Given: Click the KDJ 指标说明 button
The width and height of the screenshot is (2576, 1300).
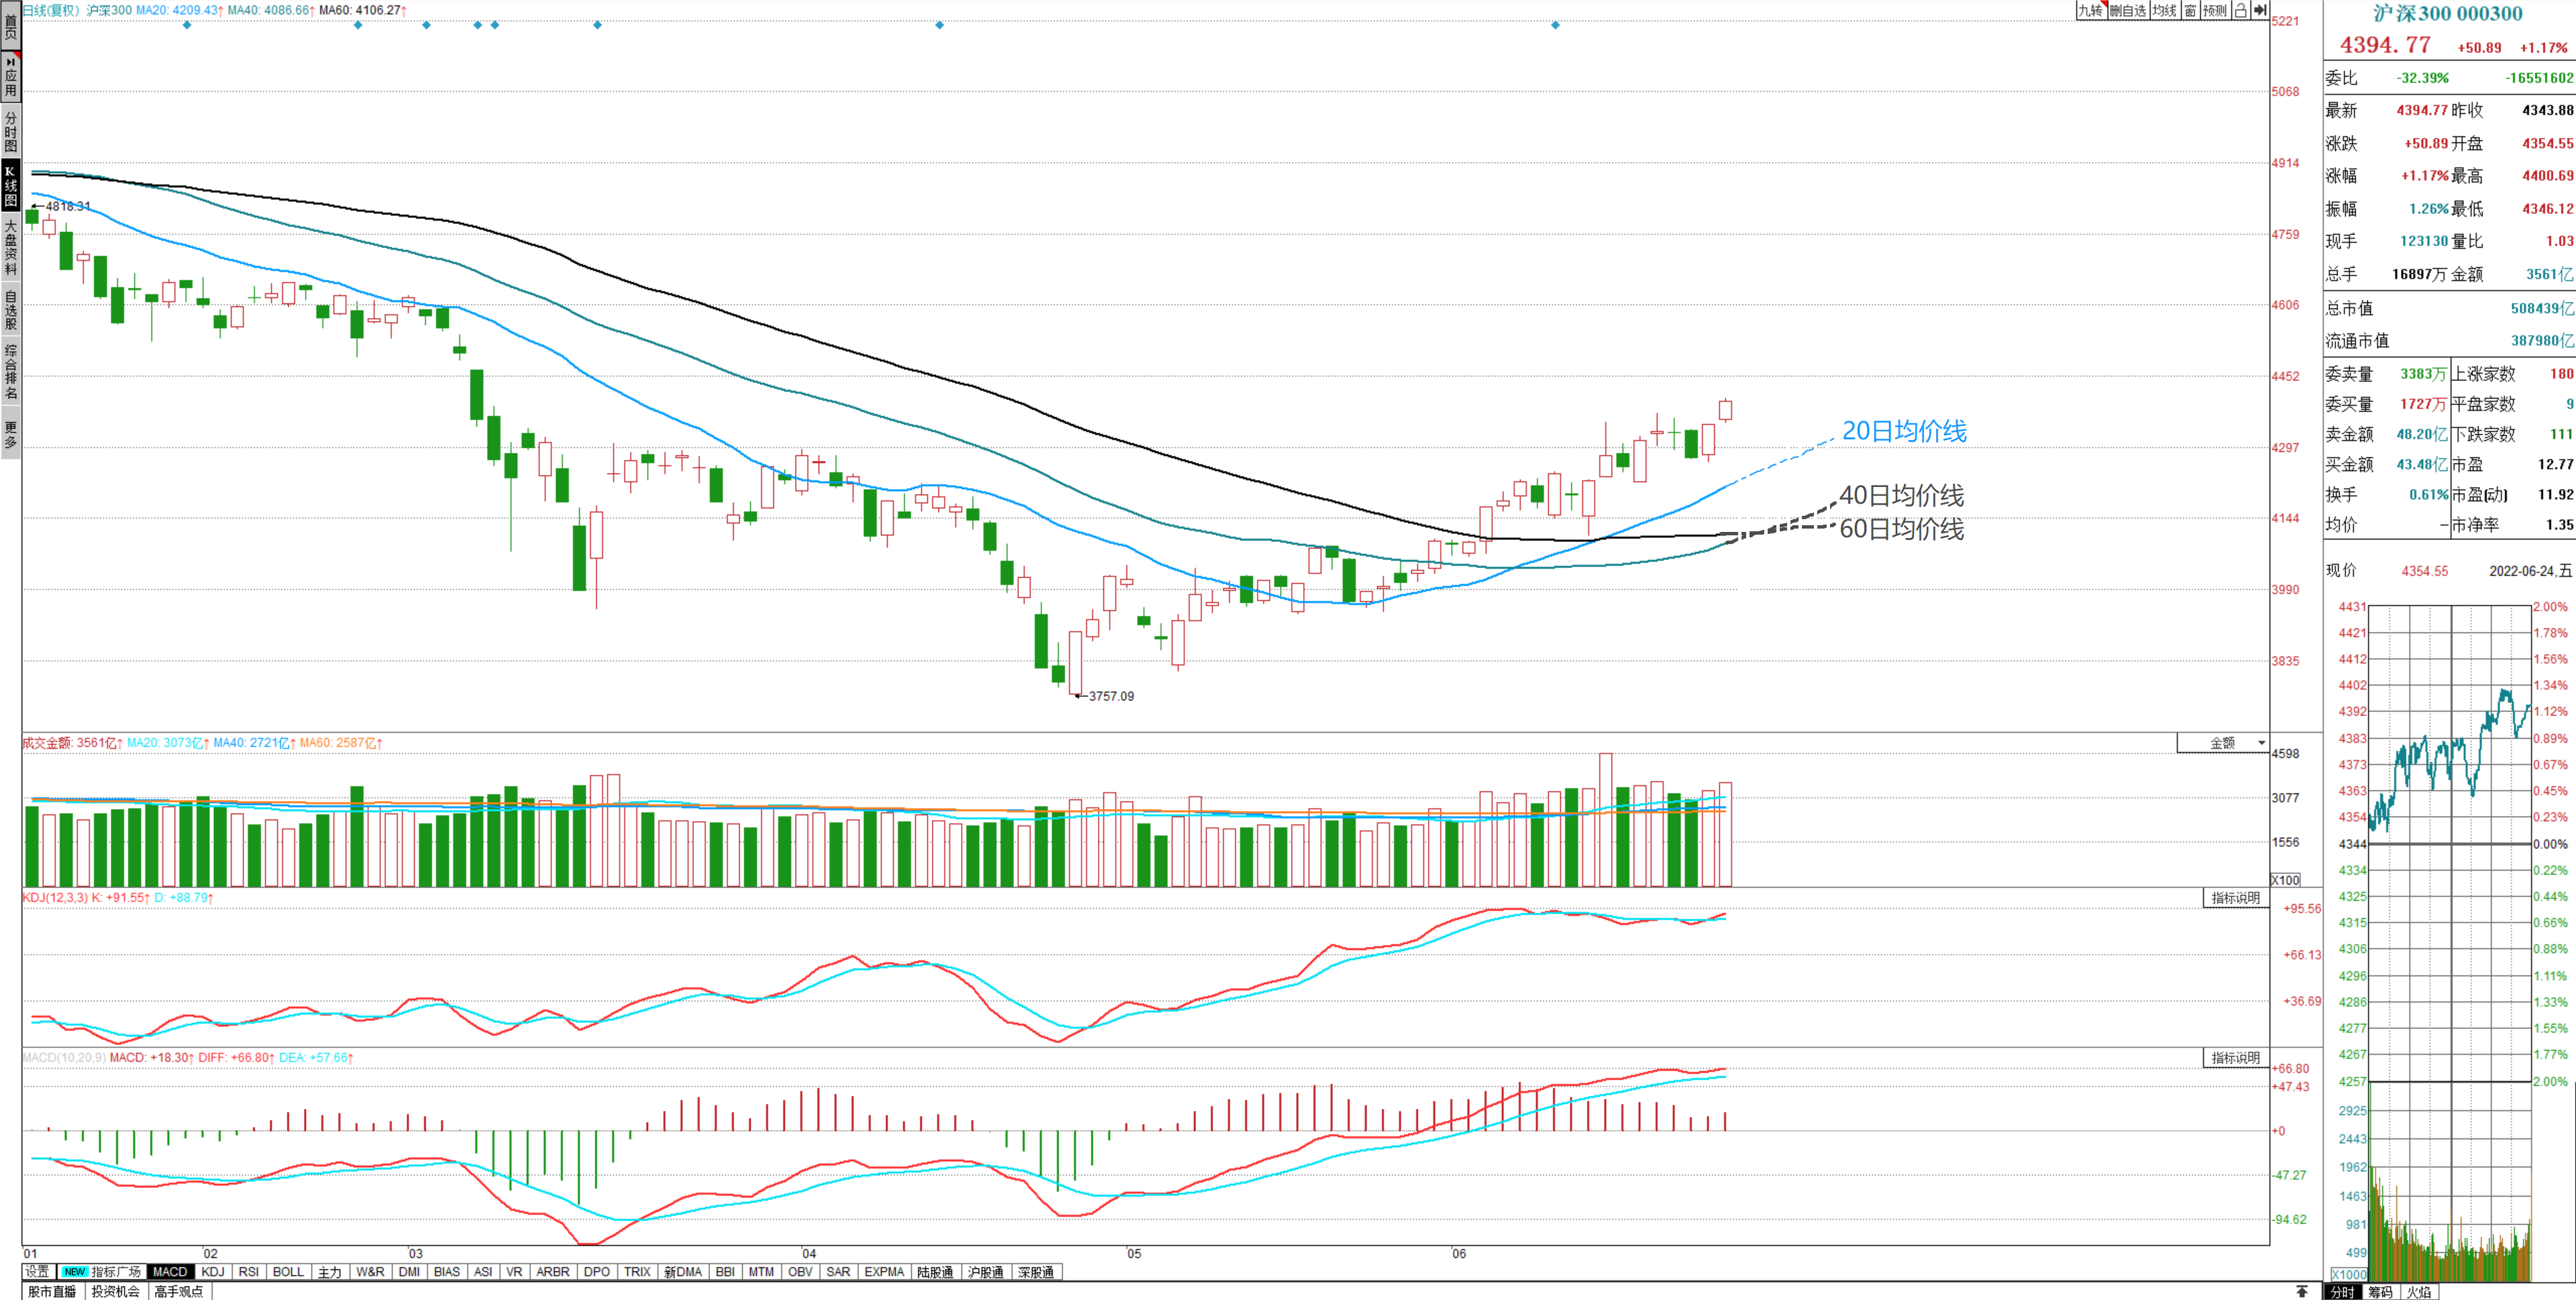Looking at the screenshot, I should click(x=2235, y=898).
